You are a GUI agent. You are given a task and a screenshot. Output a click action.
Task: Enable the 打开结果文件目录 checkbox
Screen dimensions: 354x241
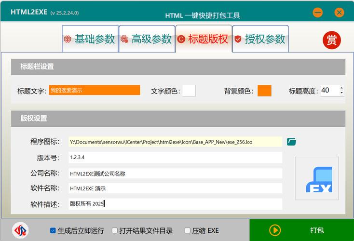point(115,231)
